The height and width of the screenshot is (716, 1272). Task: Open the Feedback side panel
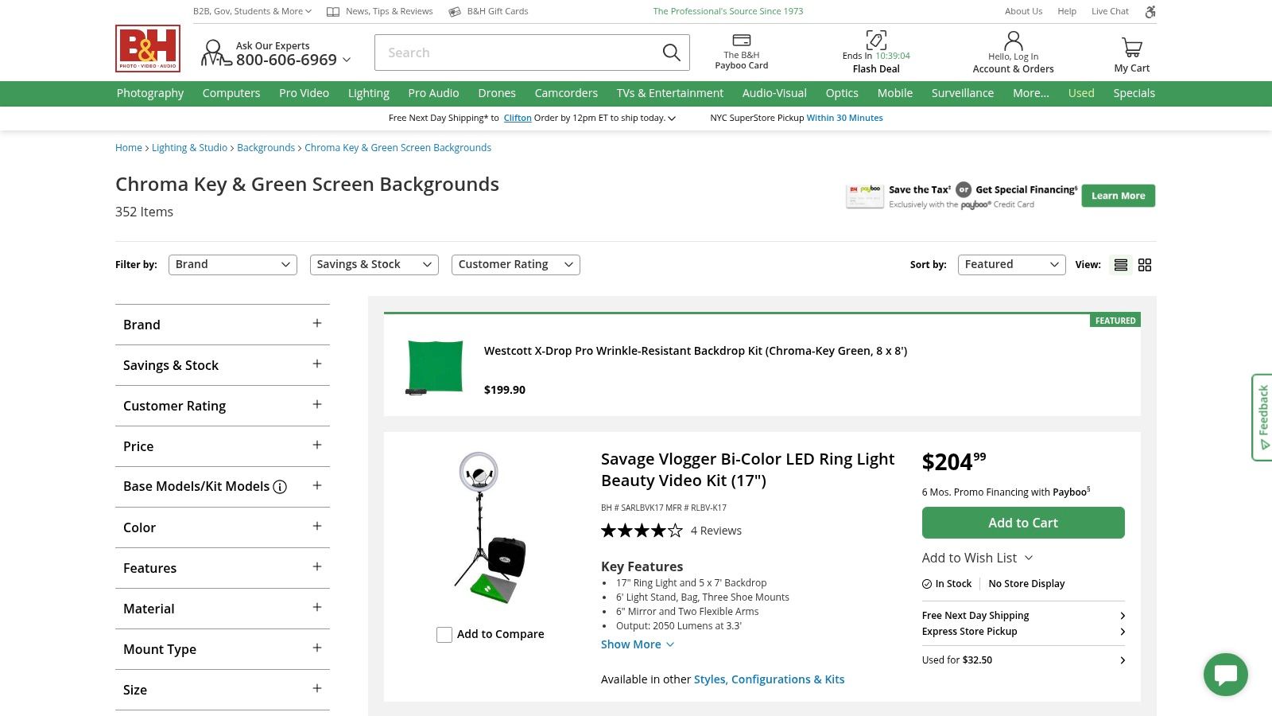pyautogui.click(x=1262, y=414)
